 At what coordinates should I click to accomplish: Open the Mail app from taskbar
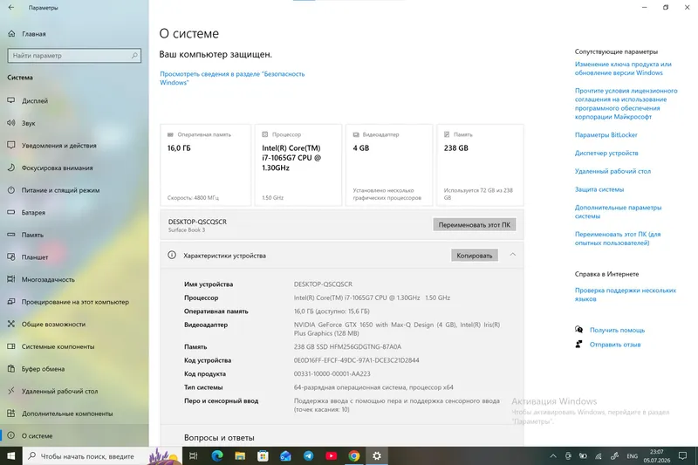[285, 456]
